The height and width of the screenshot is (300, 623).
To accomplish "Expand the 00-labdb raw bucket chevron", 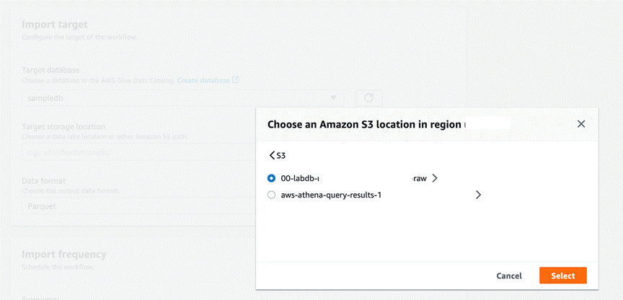I will click(435, 178).
